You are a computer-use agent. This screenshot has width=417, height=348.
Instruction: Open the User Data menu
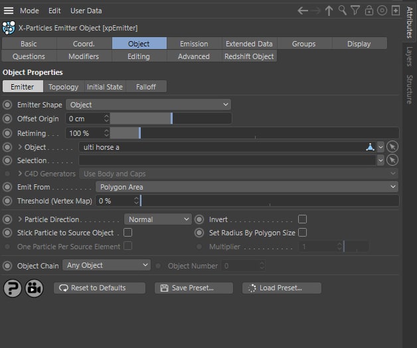click(x=86, y=11)
